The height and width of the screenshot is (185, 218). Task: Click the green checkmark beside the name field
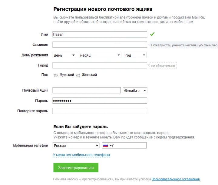point(152,34)
